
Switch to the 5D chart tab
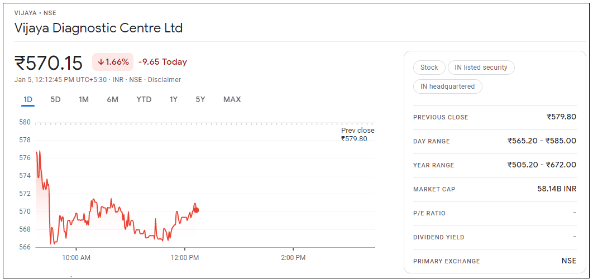coord(55,100)
